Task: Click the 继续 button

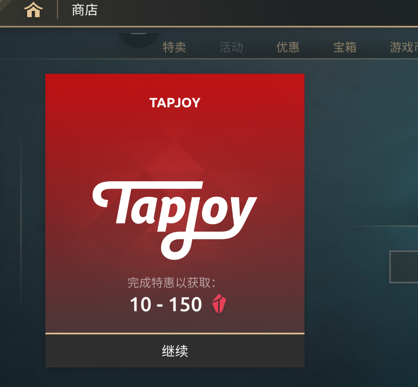Action: [x=175, y=351]
